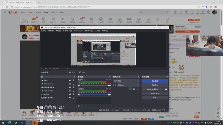
Task: Open 历史 history icon in Douyu header
Action: pos(175,12)
